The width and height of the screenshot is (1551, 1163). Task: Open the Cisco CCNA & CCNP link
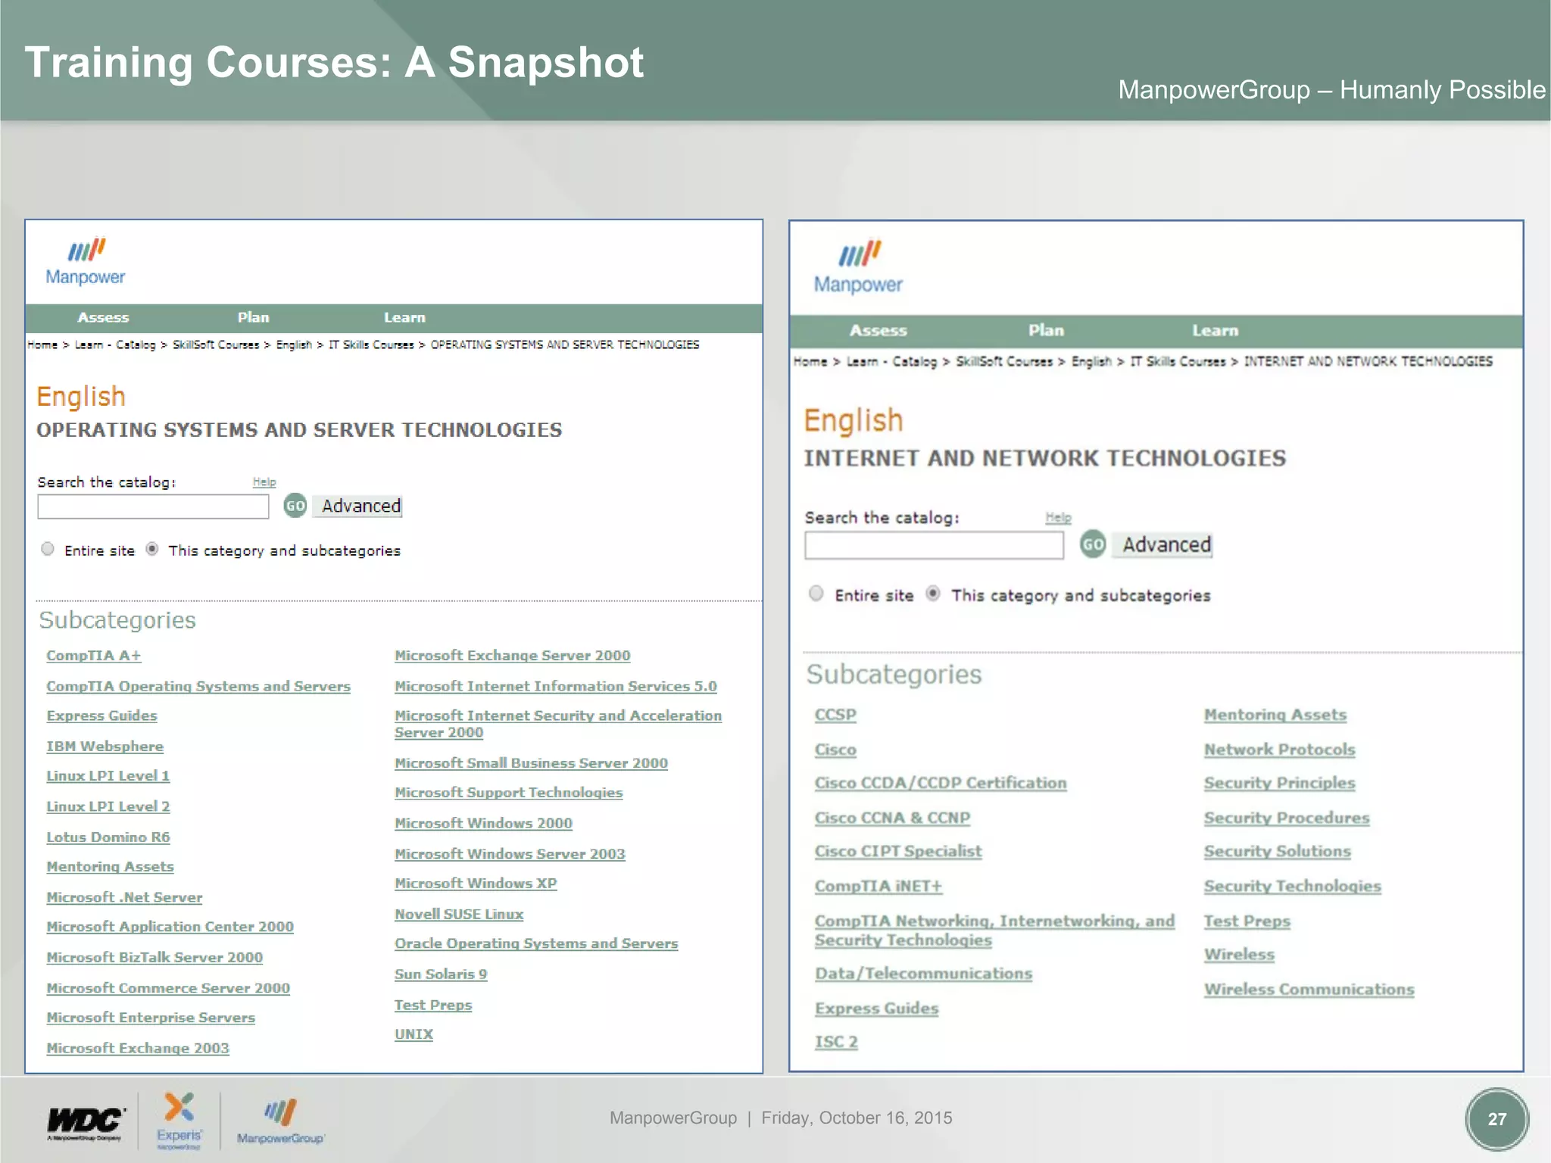tap(892, 818)
